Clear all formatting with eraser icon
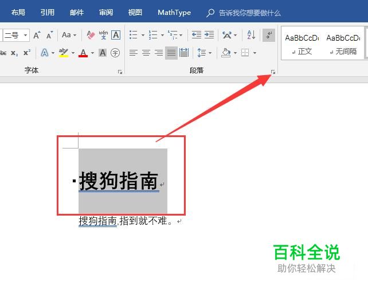The width and height of the screenshot is (368, 293). click(x=91, y=35)
